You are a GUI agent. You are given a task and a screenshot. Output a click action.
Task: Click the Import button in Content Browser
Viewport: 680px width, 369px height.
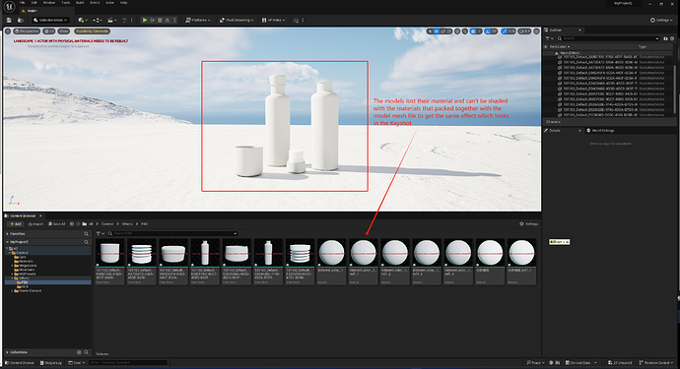pyautogui.click(x=35, y=224)
